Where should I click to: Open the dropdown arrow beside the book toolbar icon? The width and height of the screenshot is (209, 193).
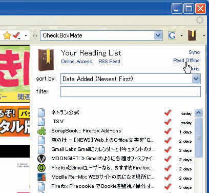point(204,35)
